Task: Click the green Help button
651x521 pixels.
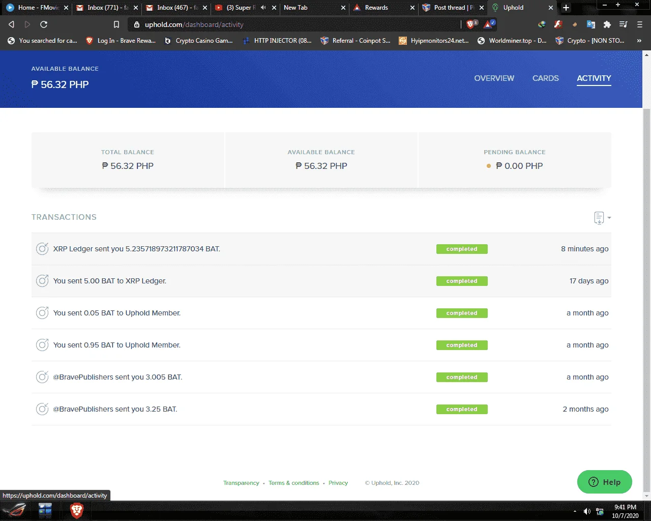Action: (604, 482)
